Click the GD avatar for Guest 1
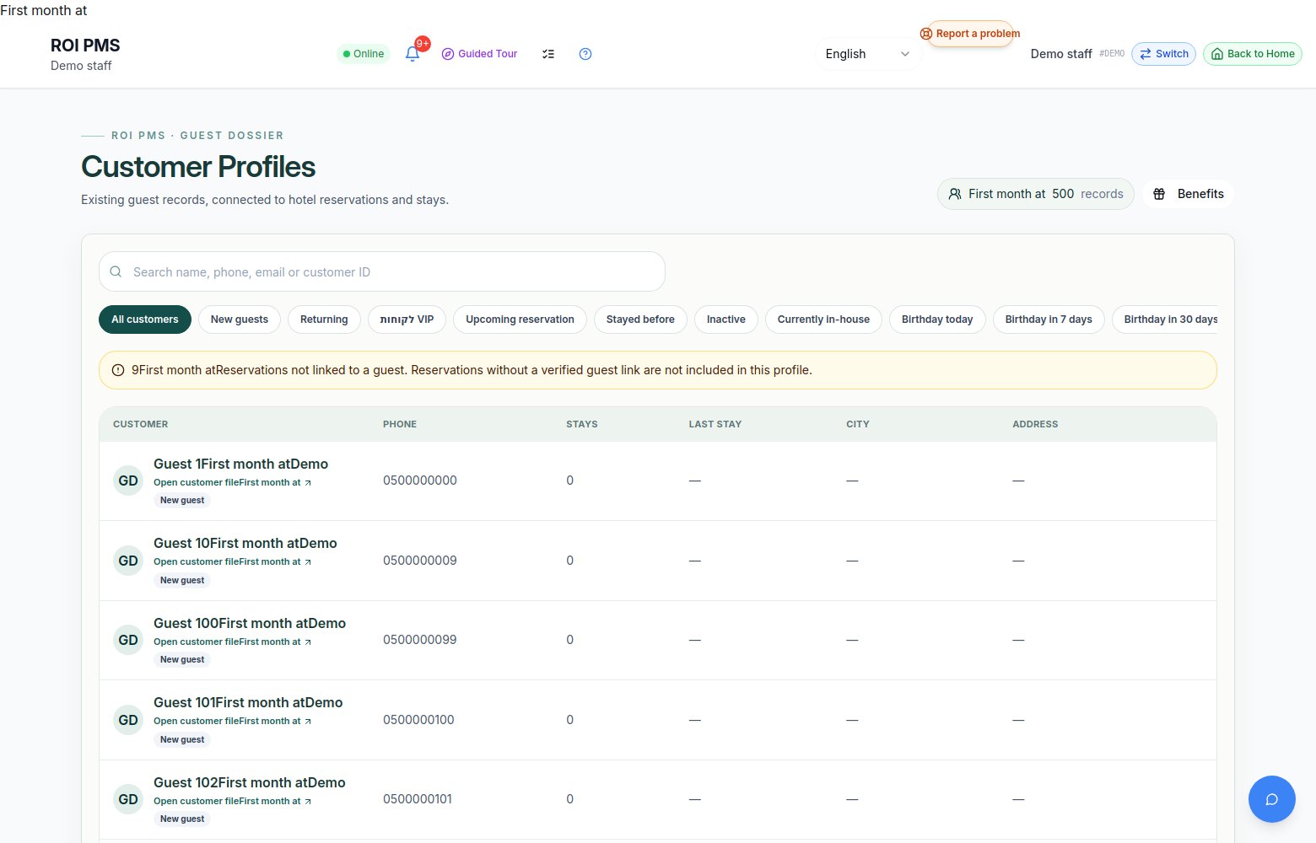Screen dimensions: 1316x843 click(x=128, y=481)
